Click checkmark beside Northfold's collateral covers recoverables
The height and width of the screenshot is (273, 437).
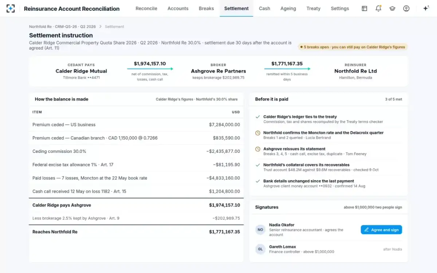click(x=258, y=165)
